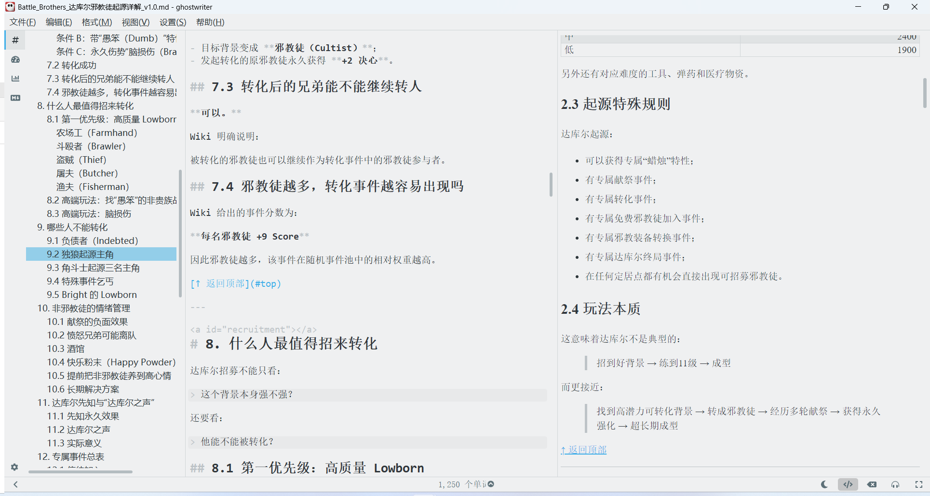Toggle dark mode with the moon icon
Viewport: 930px width, 496px height.
tap(824, 484)
